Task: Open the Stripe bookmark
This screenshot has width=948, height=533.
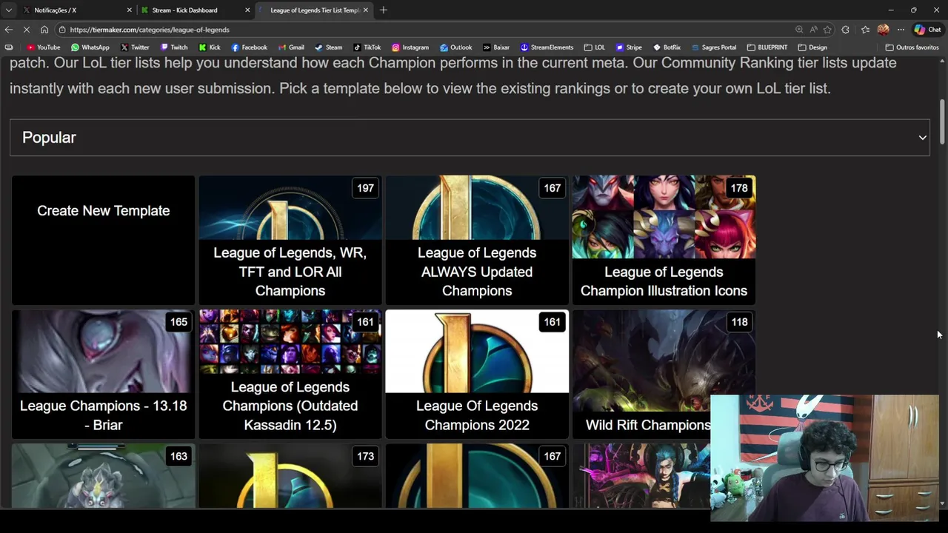Action: point(629,47)
